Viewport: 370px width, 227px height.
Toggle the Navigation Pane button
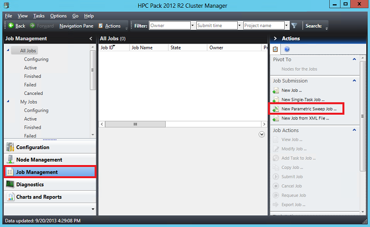click(76, 26)
